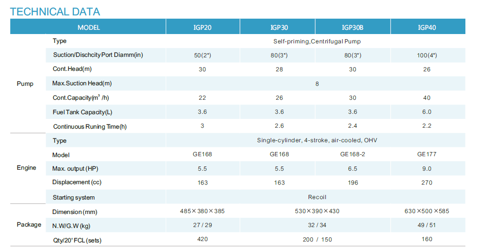
Task: Click the Self-priming, Centrifugal Pump text
Action: tap(316, 41)
